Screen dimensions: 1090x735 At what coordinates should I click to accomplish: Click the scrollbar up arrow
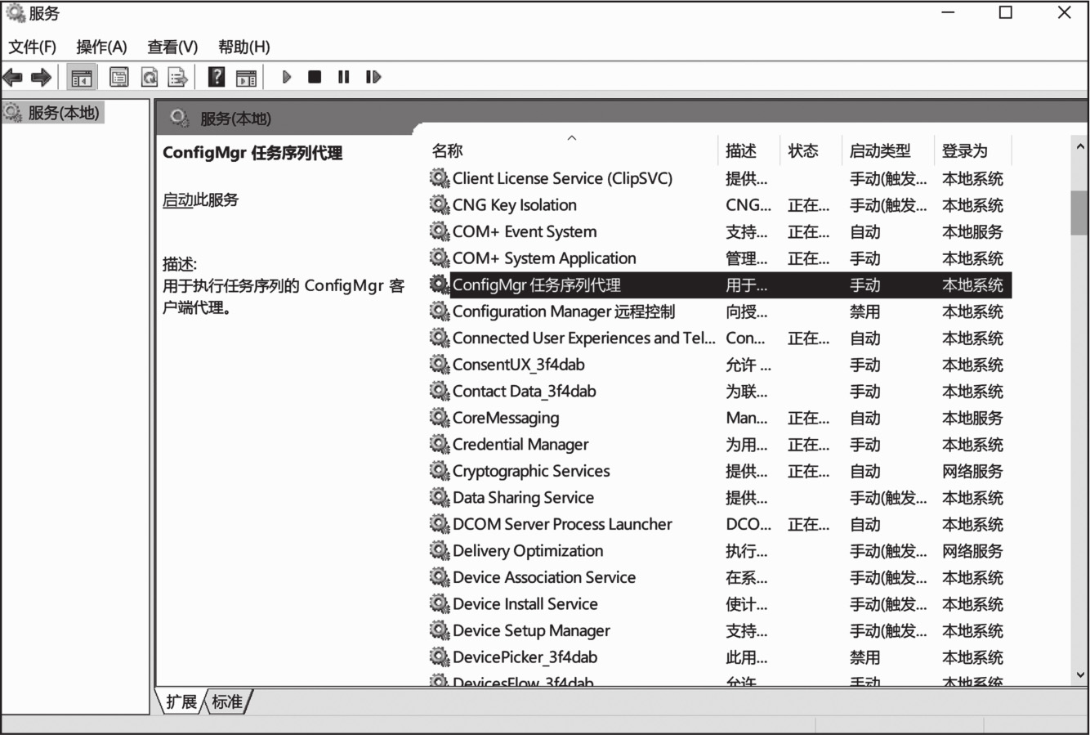(x=1080, y=148)
